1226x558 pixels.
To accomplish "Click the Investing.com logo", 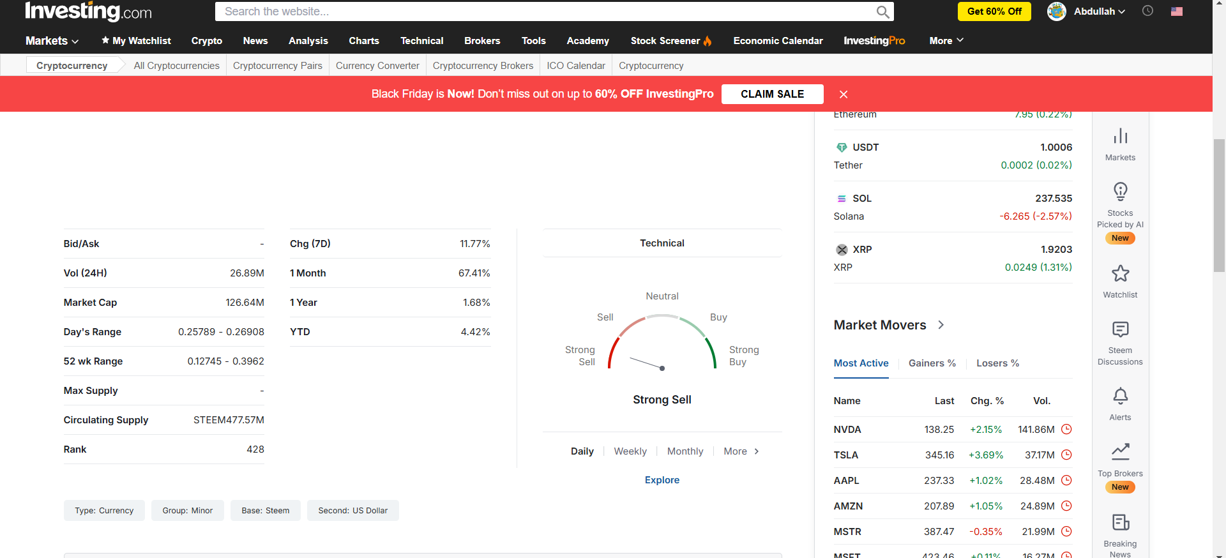I will (x=88, y=11).
